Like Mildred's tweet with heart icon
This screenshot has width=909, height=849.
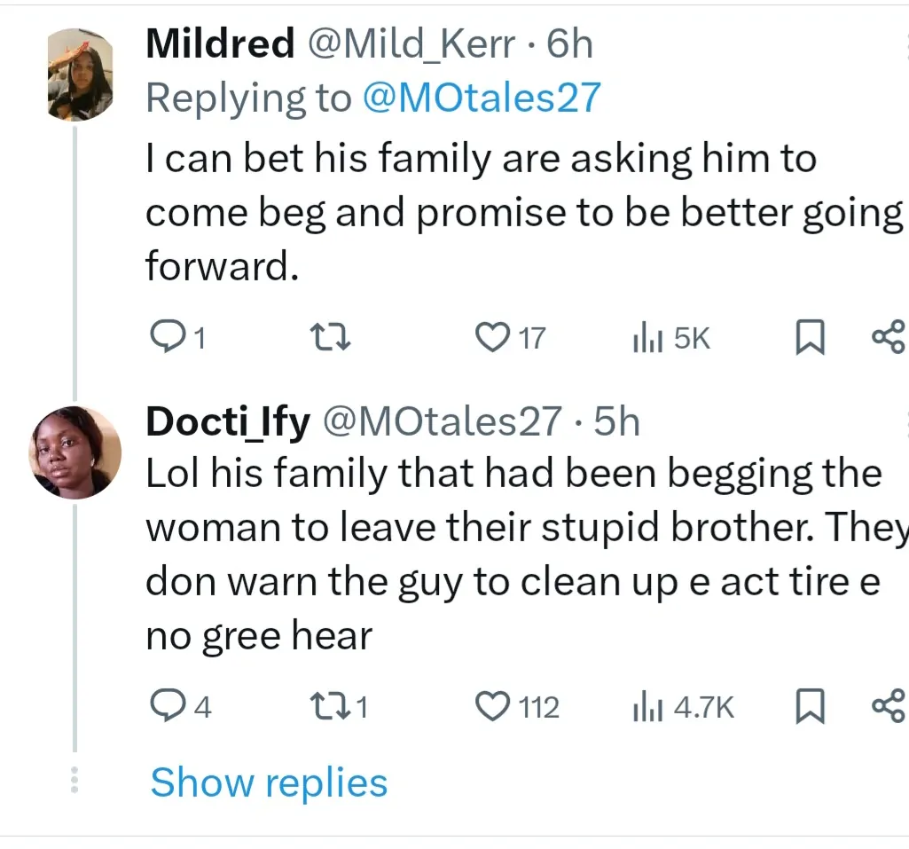coord(490,337)
